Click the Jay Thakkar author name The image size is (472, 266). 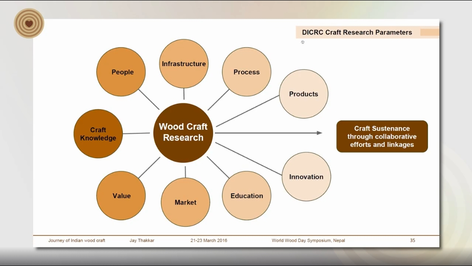point(142,240)
